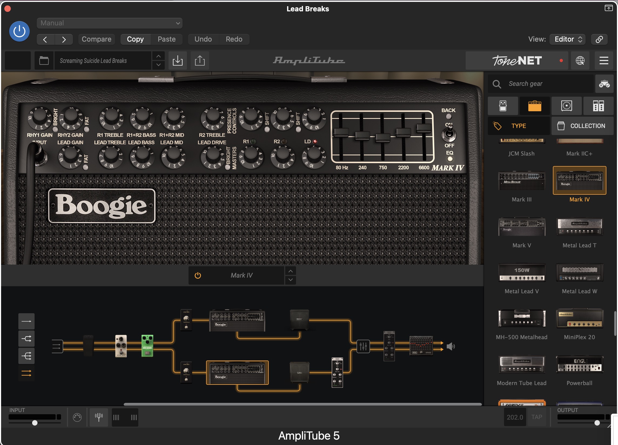Click the Paste button
This screenshot has width=618, height=445.
pos(167,39)
